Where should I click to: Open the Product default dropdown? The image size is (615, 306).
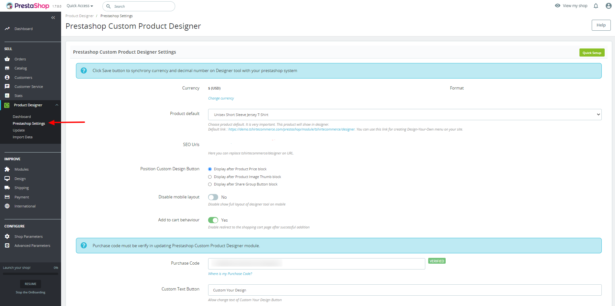tap(405, 115)
